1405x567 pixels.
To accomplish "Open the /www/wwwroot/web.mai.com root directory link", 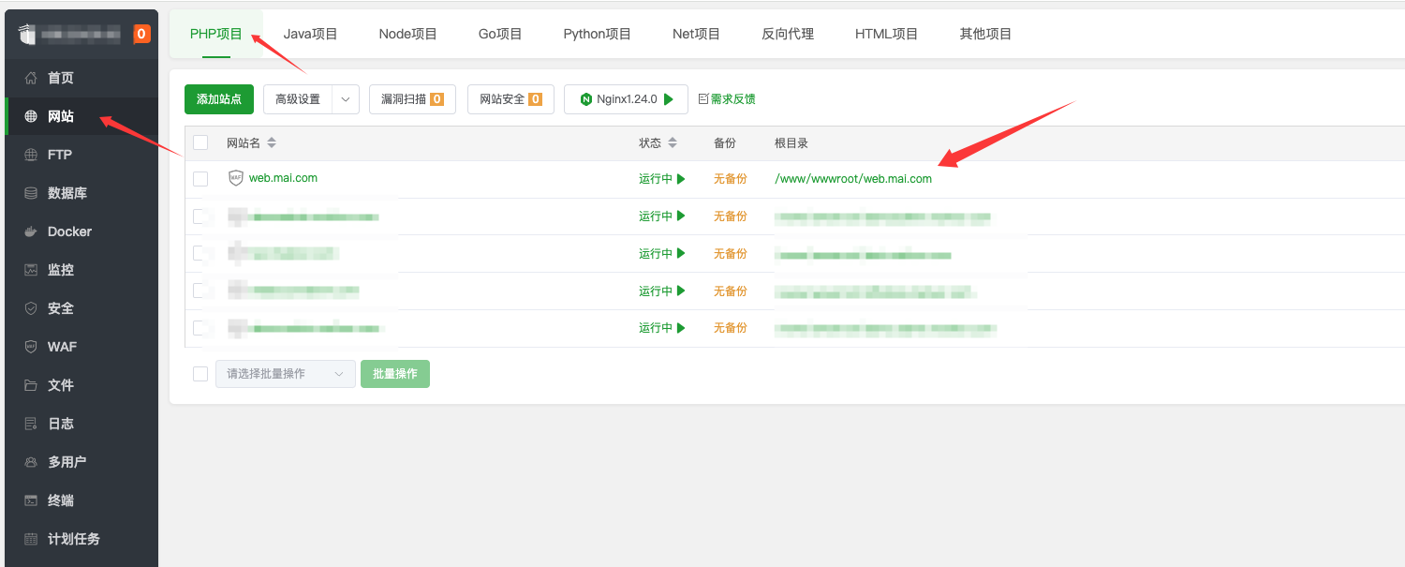I will [852, 179].
